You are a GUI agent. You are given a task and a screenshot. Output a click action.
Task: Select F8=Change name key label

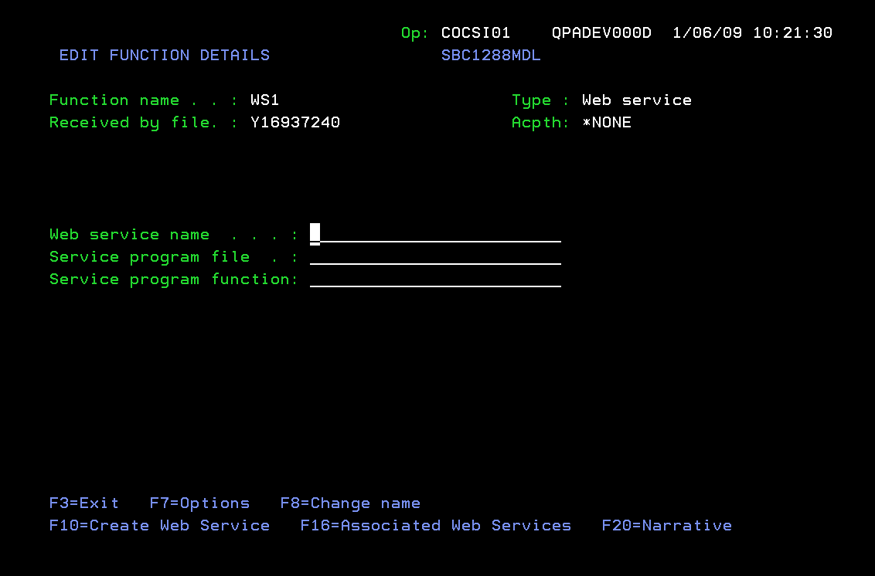350,503
